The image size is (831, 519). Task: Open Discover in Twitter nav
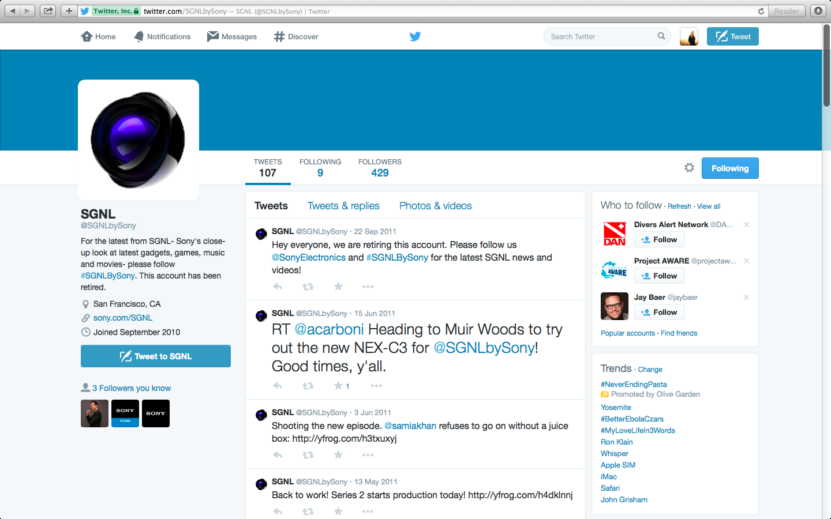(296, 36)
